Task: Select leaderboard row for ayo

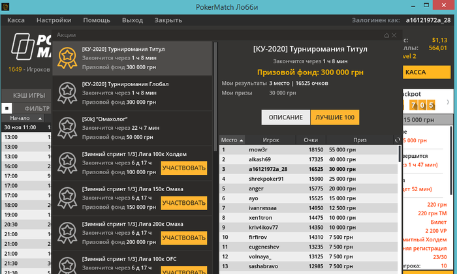Action: (308, 198)
